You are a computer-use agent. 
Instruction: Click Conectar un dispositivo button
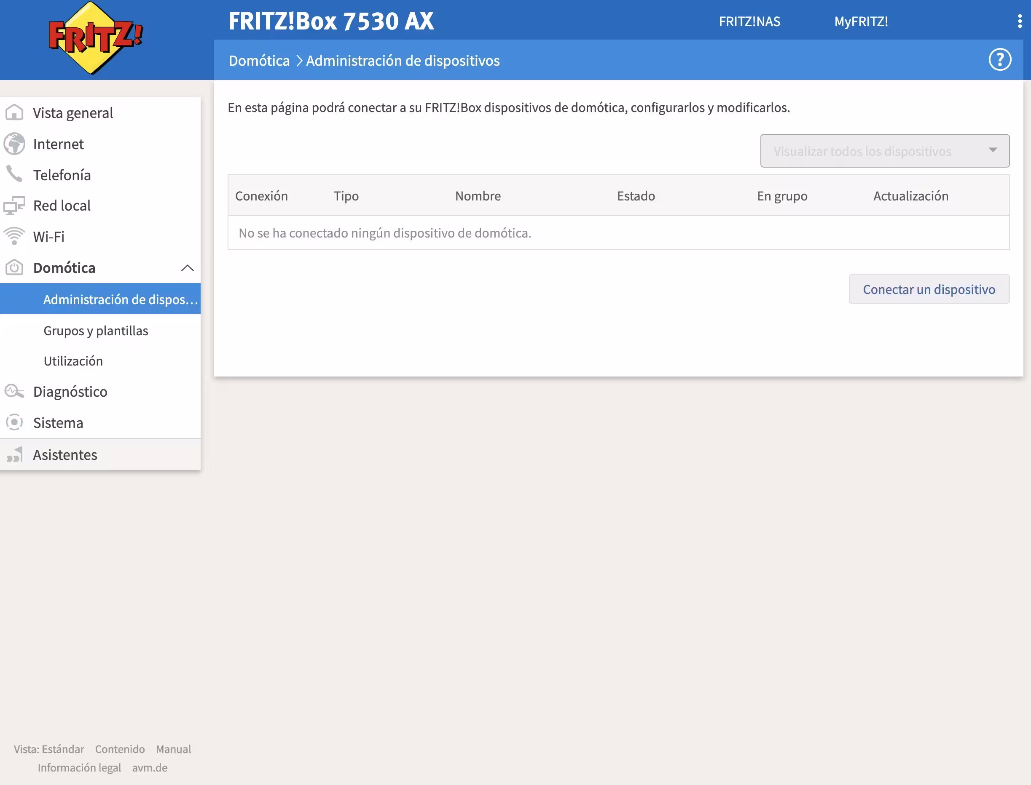click(929, 289)
